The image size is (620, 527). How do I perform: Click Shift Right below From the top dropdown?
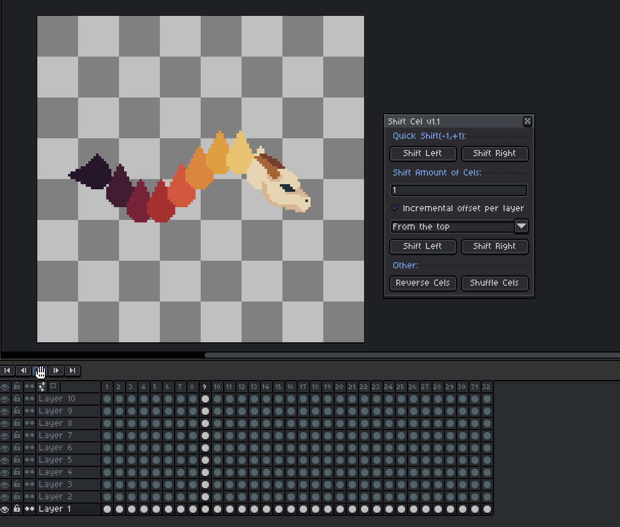[x=495, y=246]
